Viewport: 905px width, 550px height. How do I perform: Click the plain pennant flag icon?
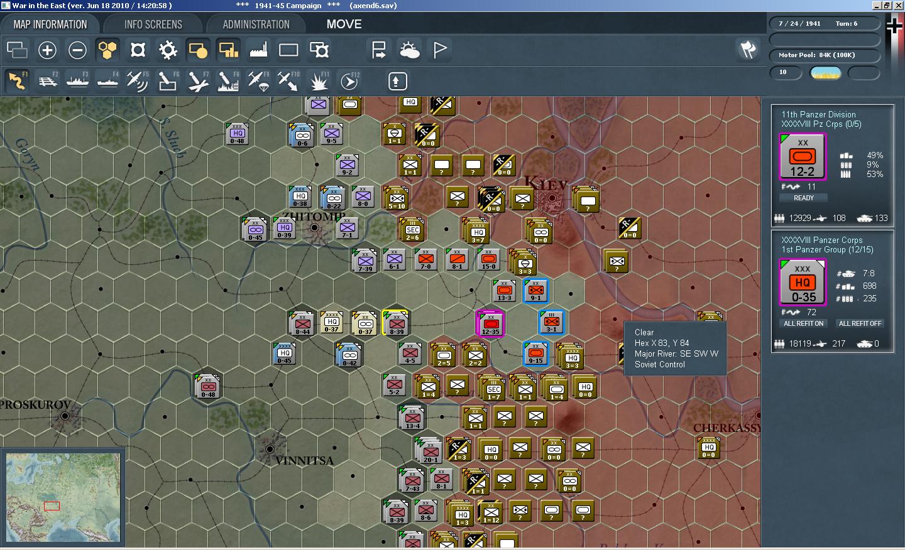pos(439,50)
